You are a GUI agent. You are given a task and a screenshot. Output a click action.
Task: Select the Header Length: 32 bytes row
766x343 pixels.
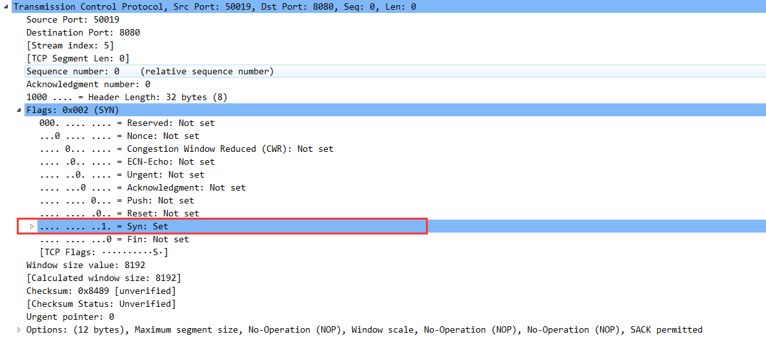127,97
